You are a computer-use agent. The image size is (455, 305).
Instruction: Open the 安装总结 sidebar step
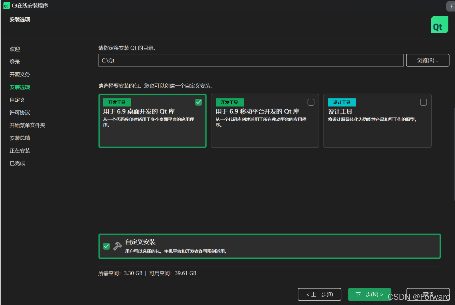20,138
